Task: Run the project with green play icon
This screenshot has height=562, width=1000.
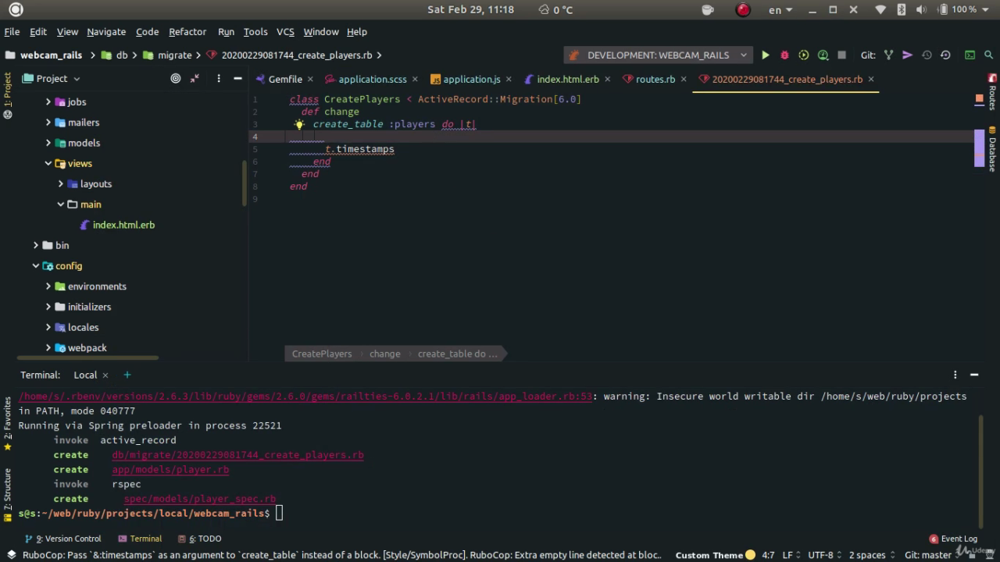Action: tap(766, 55)
